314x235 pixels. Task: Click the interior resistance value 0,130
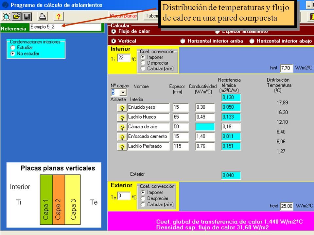pyautogui.click(x=231, y=98)
